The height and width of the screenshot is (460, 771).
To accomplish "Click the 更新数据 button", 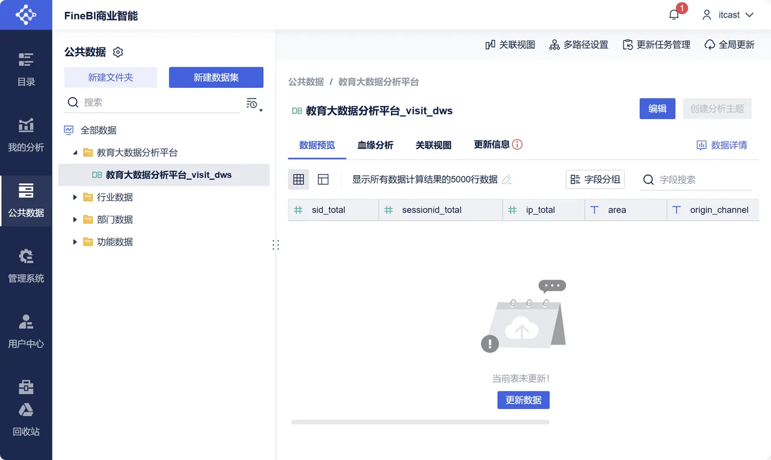I will [523, 400].
